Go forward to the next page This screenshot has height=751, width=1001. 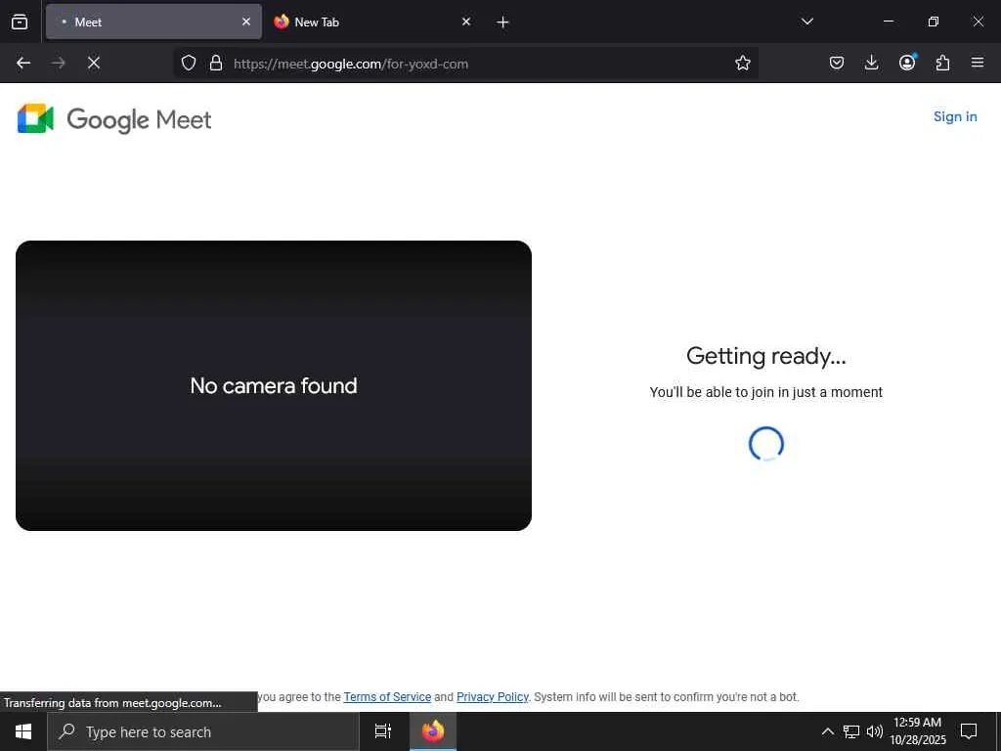tap(58, 63)
